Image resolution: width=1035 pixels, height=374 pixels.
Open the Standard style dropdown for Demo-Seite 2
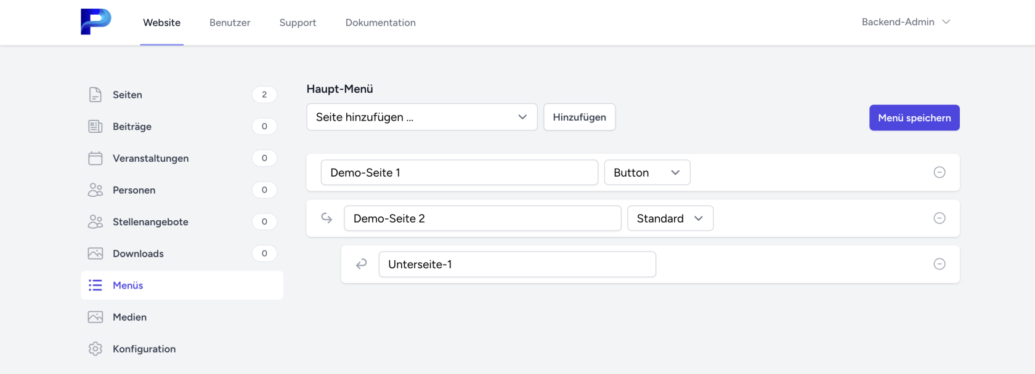click(670, 218)
